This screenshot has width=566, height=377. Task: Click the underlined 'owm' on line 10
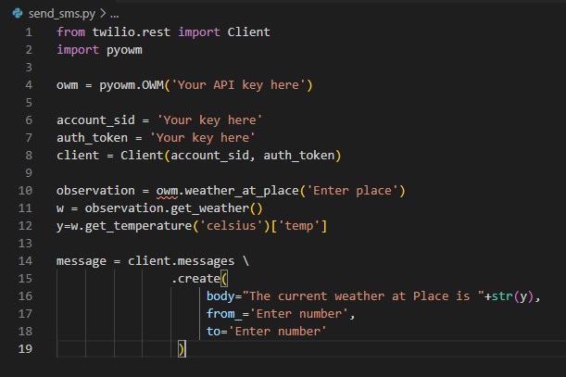click(x=167, y=191)
